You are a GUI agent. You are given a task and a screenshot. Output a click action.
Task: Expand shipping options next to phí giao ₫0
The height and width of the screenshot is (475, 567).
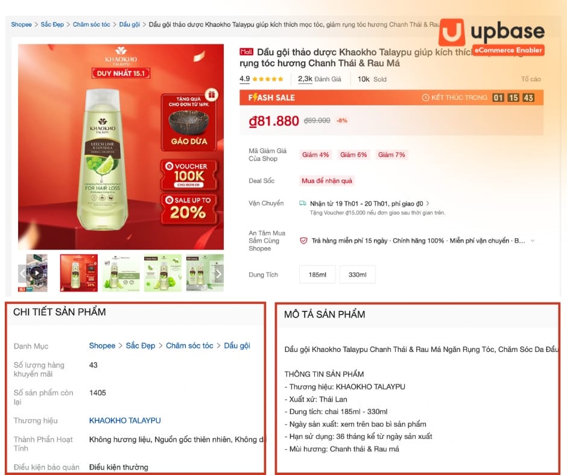click(428, 204)
